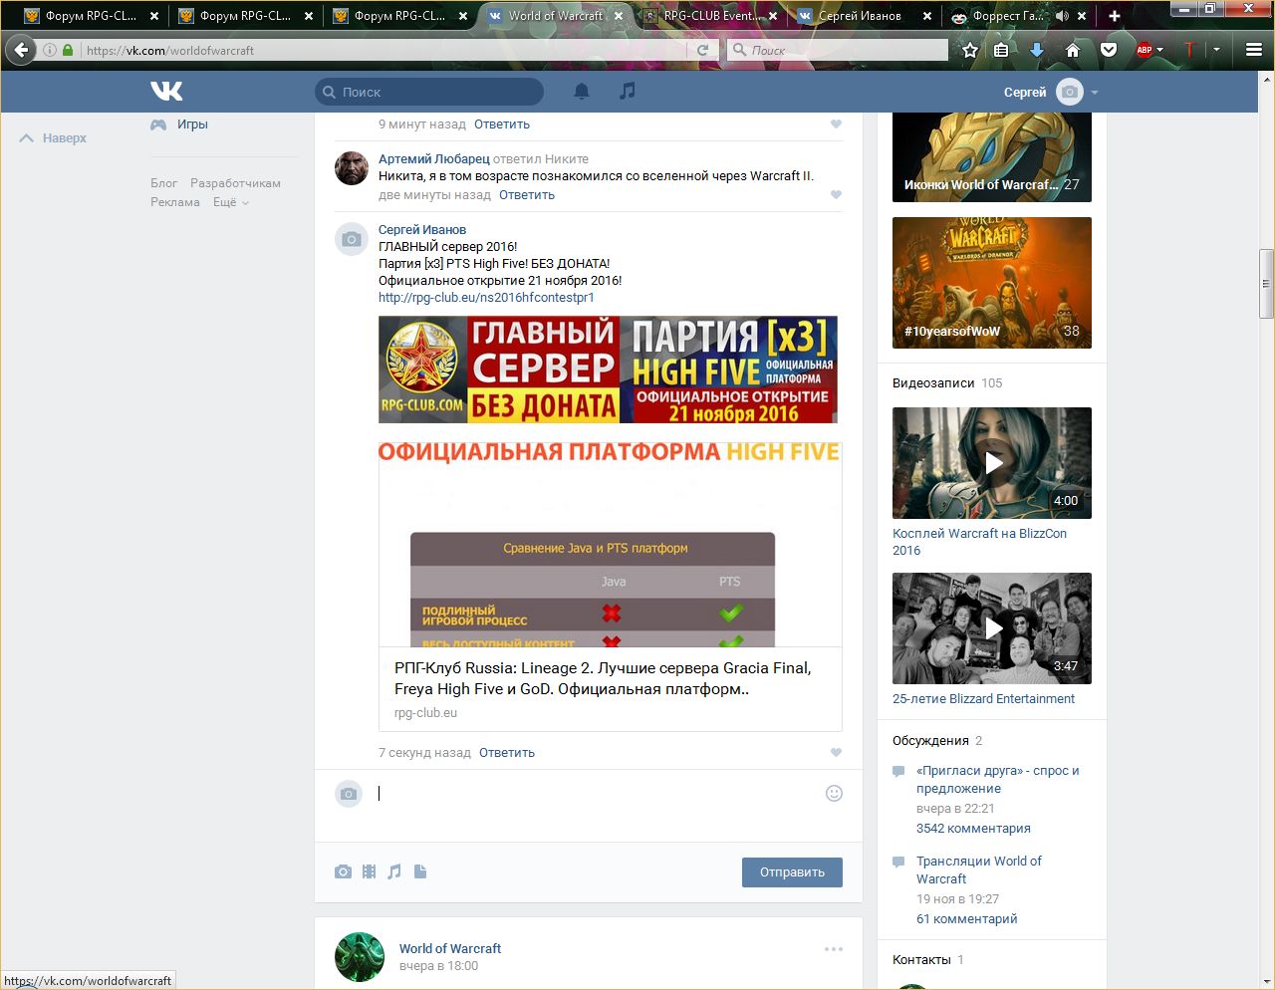Click Наверх to go to top
Image resolution: width=1275 pixels, height=990 pixels.
click(x=53, y=138)
